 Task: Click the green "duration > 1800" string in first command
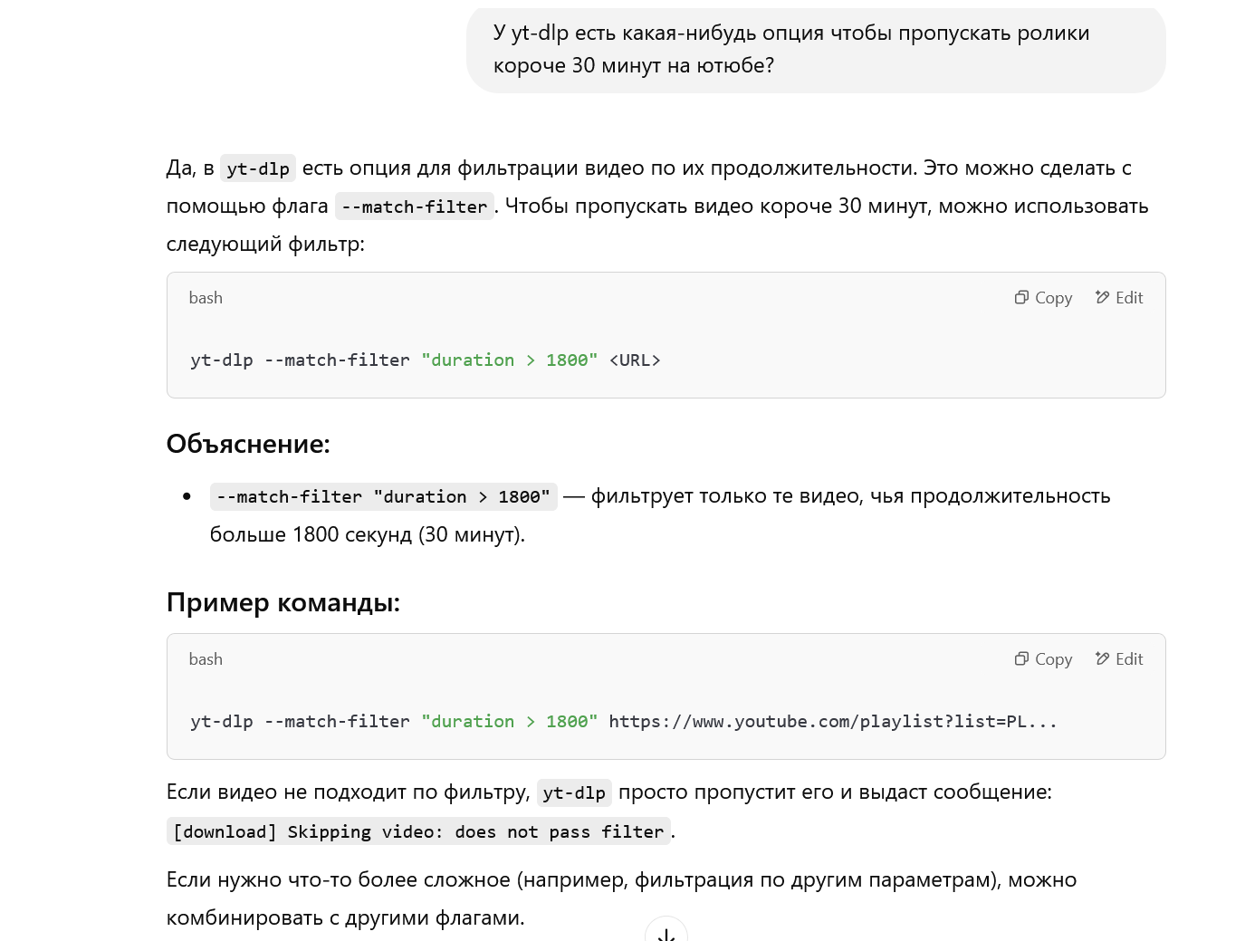[x=510, y=360]
